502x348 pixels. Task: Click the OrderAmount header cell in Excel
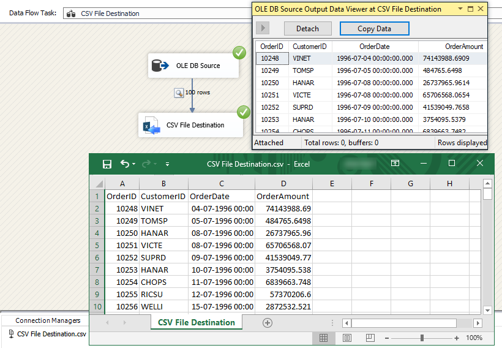pyautogui.click(x=283, y=197)
